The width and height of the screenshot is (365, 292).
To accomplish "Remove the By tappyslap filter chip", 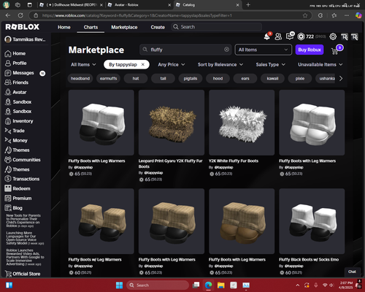I will coord(143,64).
